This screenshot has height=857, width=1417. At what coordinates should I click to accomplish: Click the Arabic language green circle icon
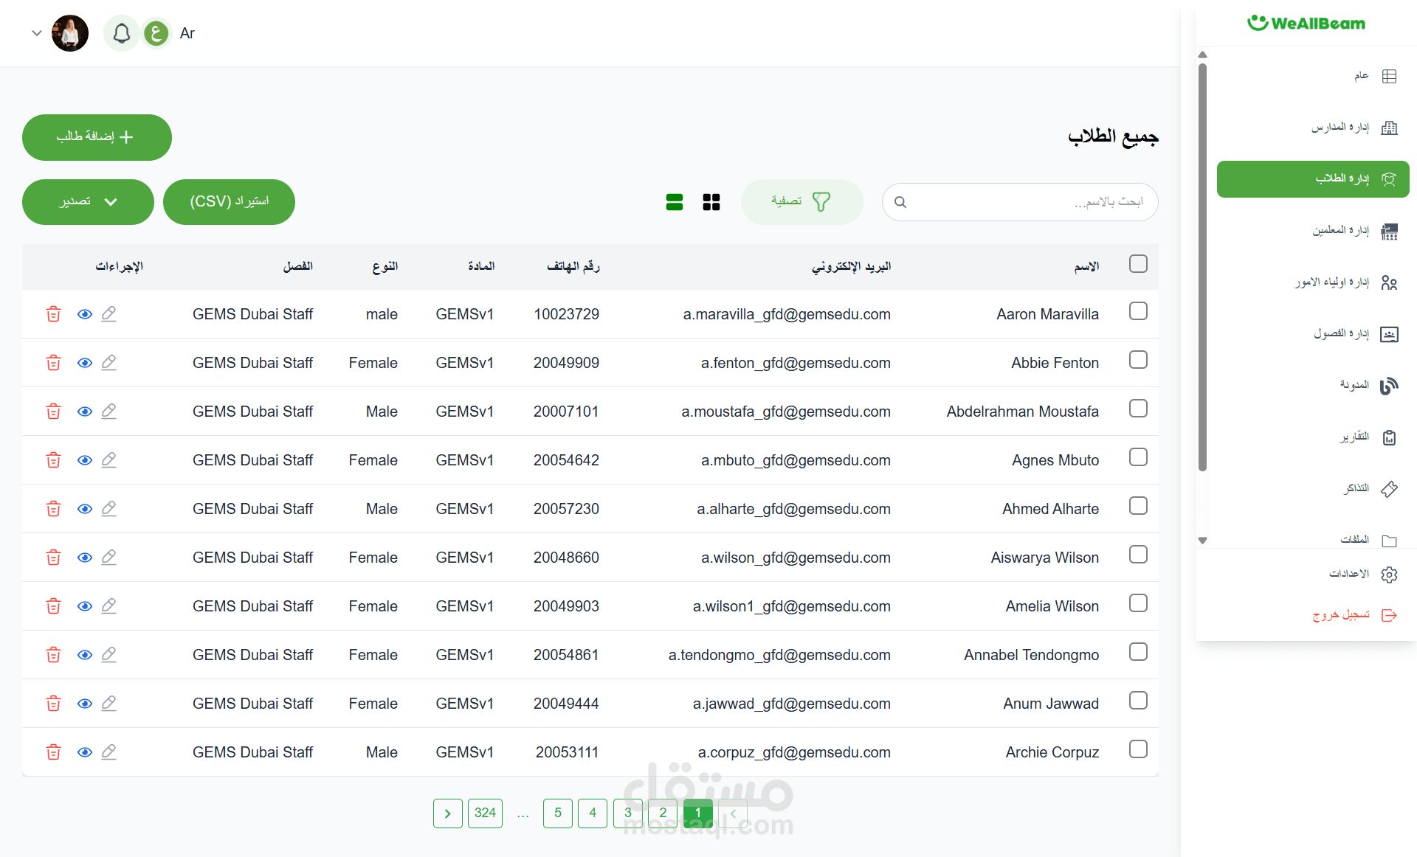click(x=156, y=33)
